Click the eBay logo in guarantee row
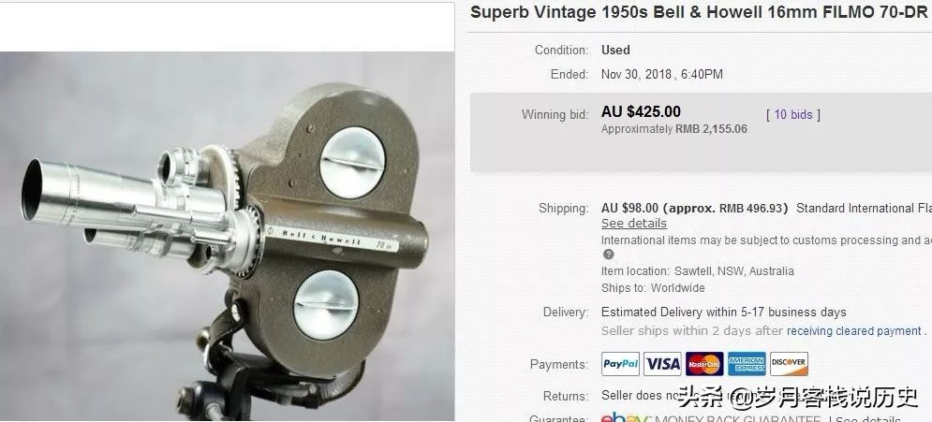Screen dimensions: 932x422 pyautogui.click(x=625, y=417)
